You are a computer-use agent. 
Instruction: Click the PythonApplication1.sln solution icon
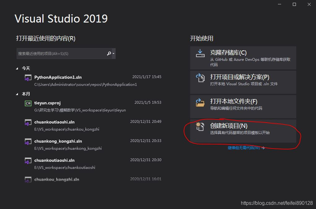pos(28,77)
